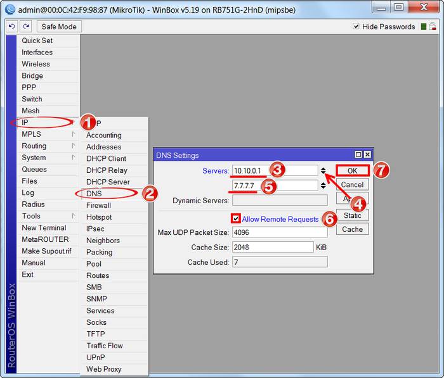
Task: Toggle the Hide Passwords checkbox
Action: pyautogui.click(x=356, y=27)
